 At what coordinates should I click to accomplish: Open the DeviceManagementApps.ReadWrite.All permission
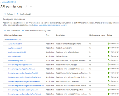pos(22,69)
